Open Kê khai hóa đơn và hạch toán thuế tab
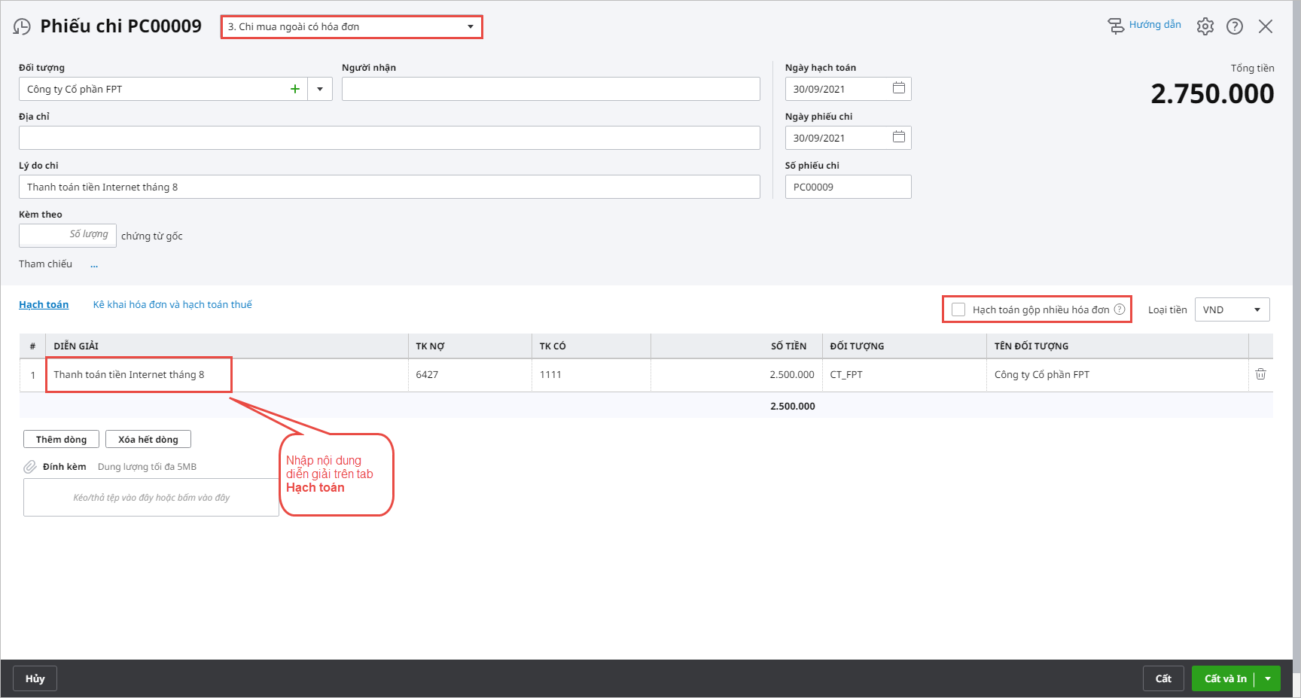Viewport: 1301px width, 698px height. click(172, 305)
